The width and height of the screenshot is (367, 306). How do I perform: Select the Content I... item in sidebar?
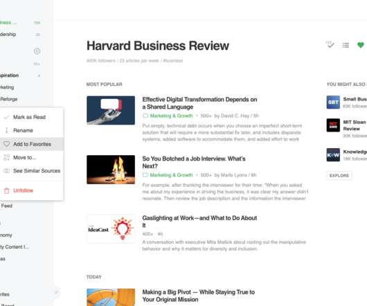click(x=15, y=247)
